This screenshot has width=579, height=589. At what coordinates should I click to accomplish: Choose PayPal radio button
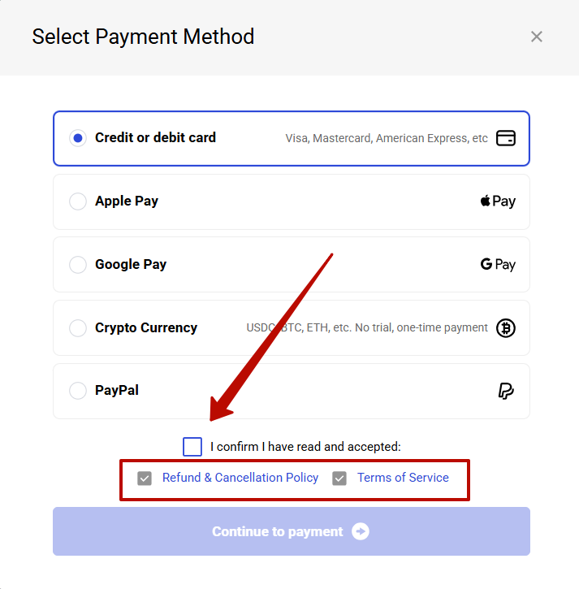[78, 391]
